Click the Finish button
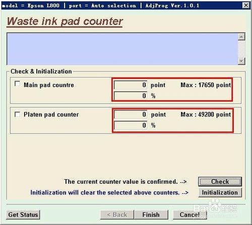 (151, 214)
